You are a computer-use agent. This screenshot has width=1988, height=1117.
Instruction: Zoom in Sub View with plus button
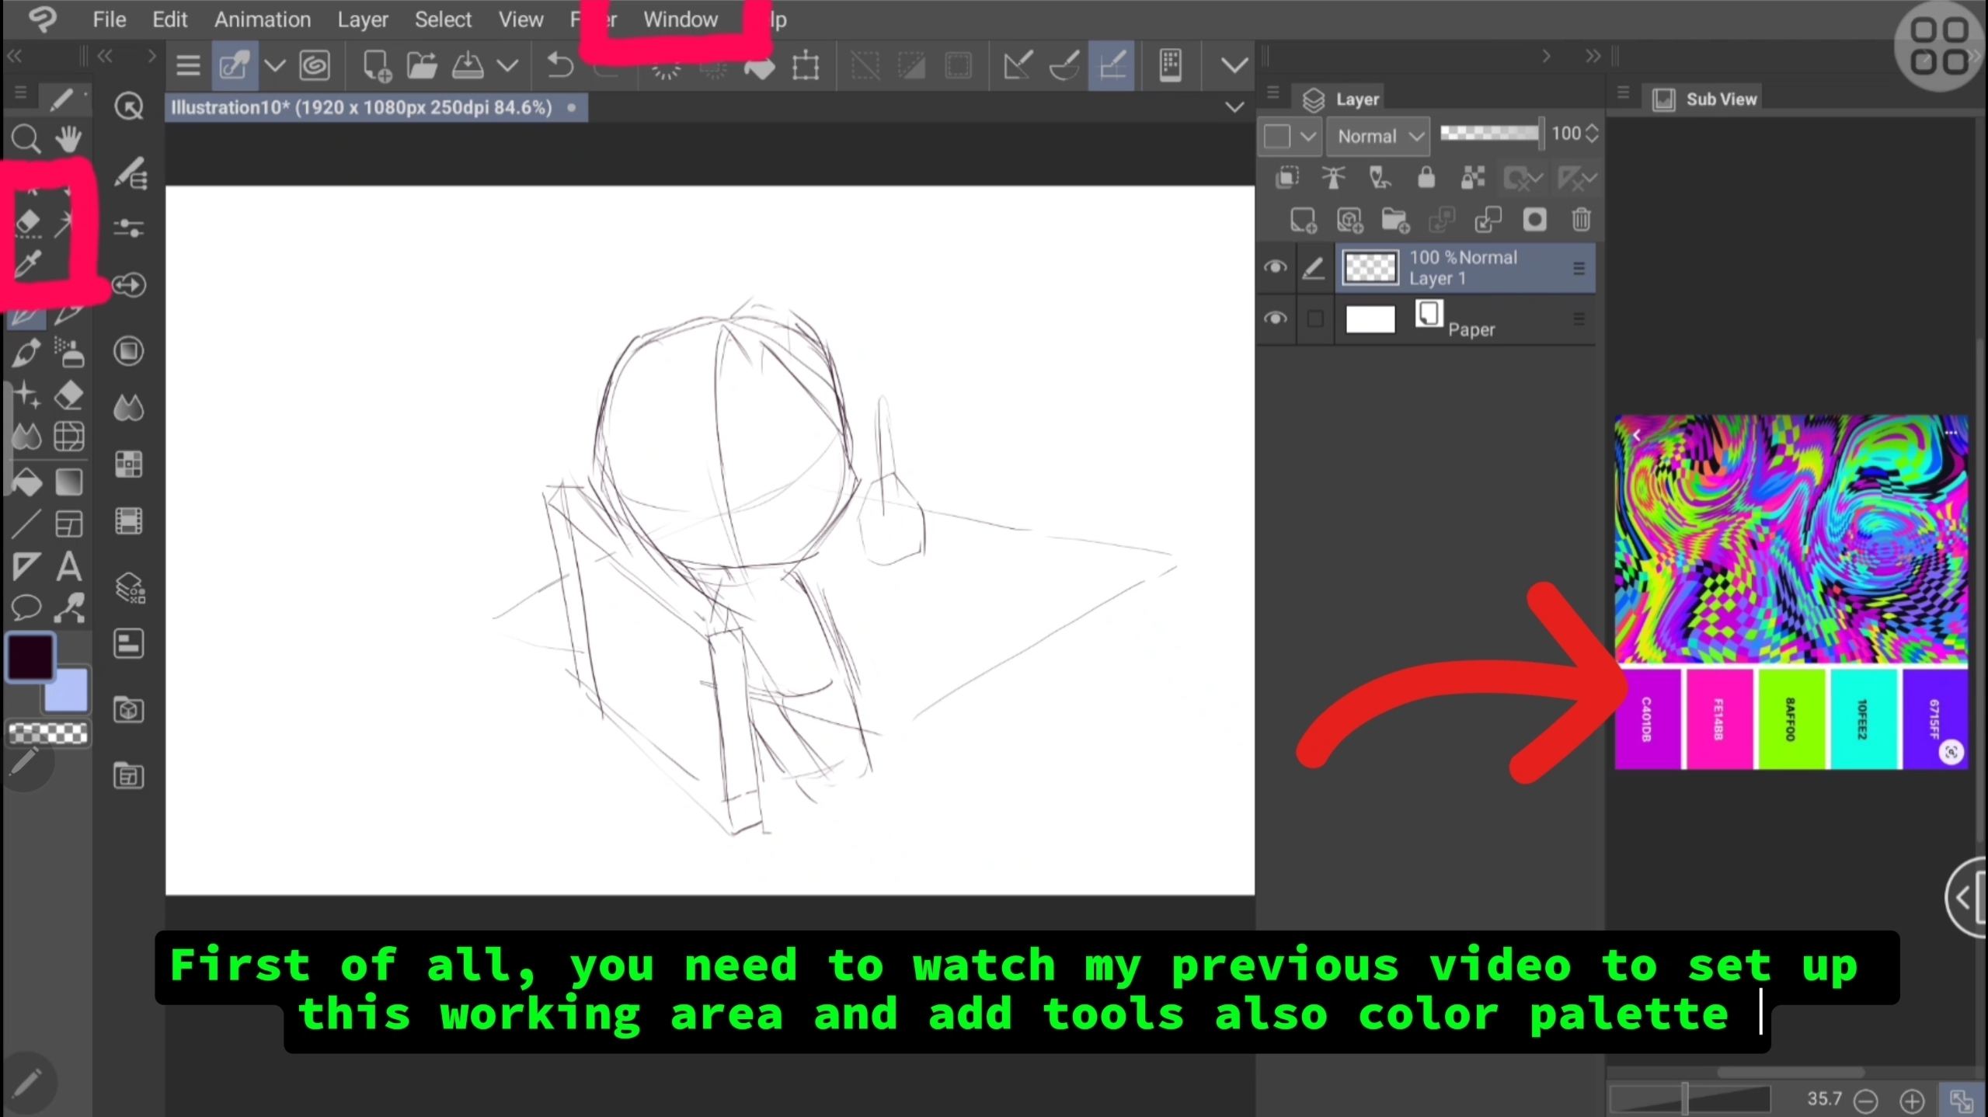pos(1912,1100)
